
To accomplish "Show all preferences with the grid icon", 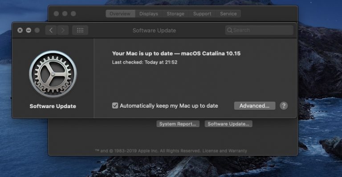I will point(80,30).
